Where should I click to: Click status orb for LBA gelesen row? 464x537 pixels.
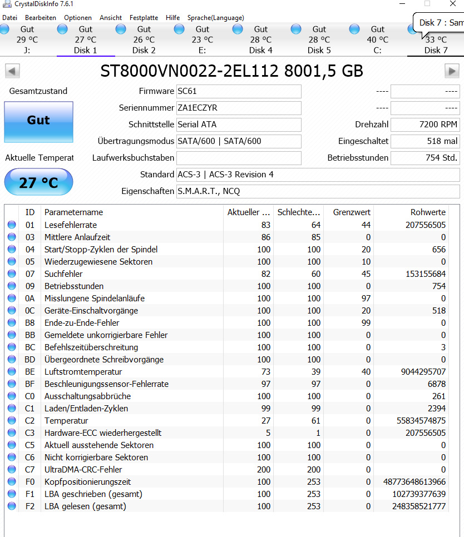pyautogui.click(x=12, y=506)
